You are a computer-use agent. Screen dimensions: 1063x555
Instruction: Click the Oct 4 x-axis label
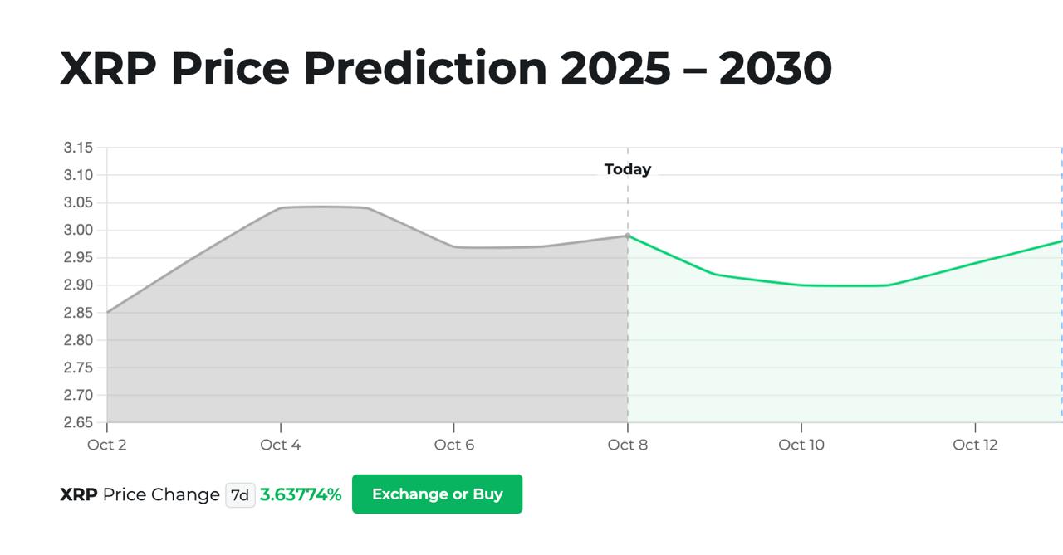[x=281, y=445]
